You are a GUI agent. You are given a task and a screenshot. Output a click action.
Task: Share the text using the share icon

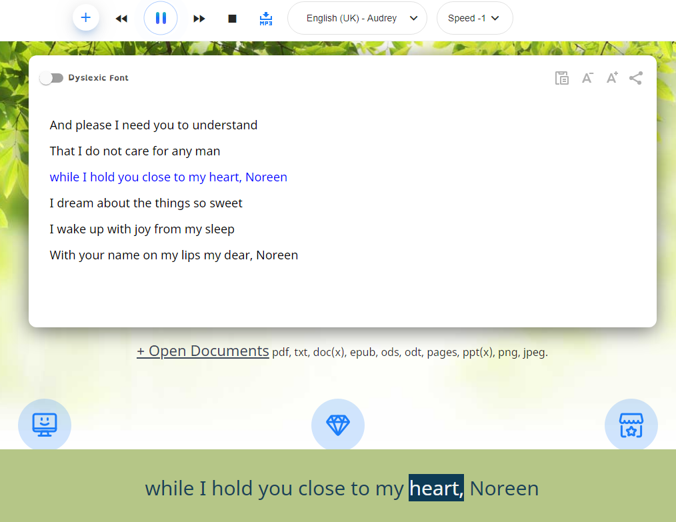click(636, 78)
